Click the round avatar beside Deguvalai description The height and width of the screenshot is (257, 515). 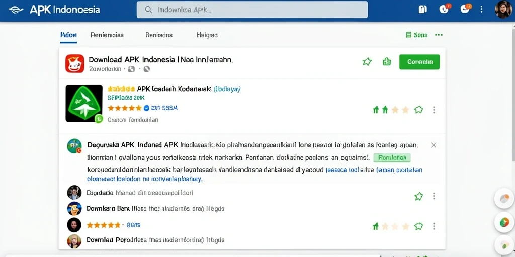click(x=74, y=146)
